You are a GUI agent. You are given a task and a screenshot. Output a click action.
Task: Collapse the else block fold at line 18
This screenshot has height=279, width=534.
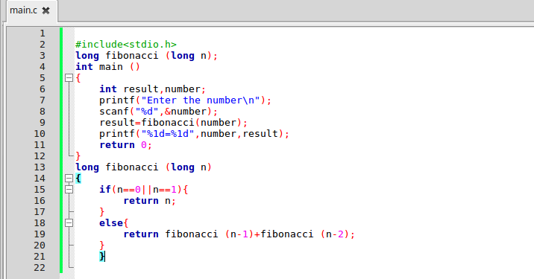[69, 223]
